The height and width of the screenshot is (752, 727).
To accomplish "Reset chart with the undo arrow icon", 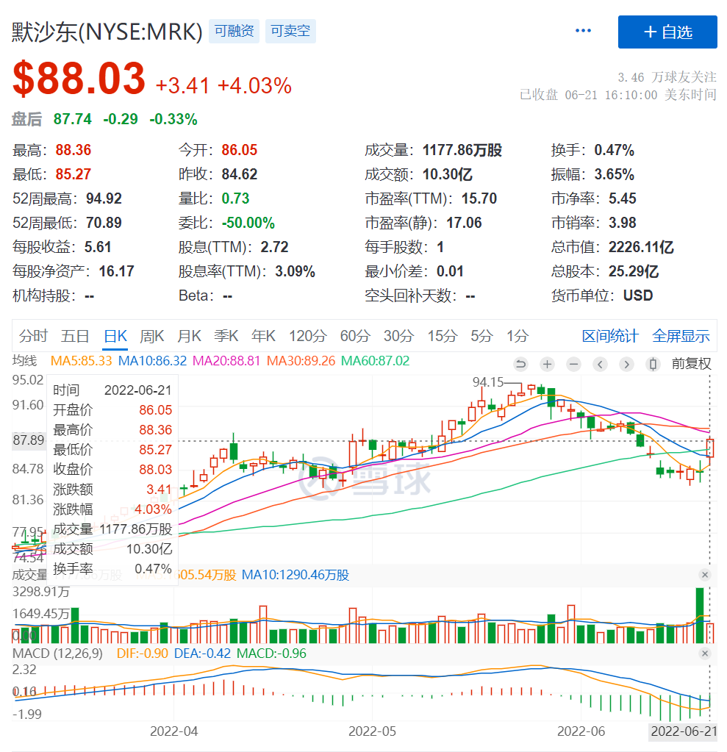I will click(x=520, y=364).
